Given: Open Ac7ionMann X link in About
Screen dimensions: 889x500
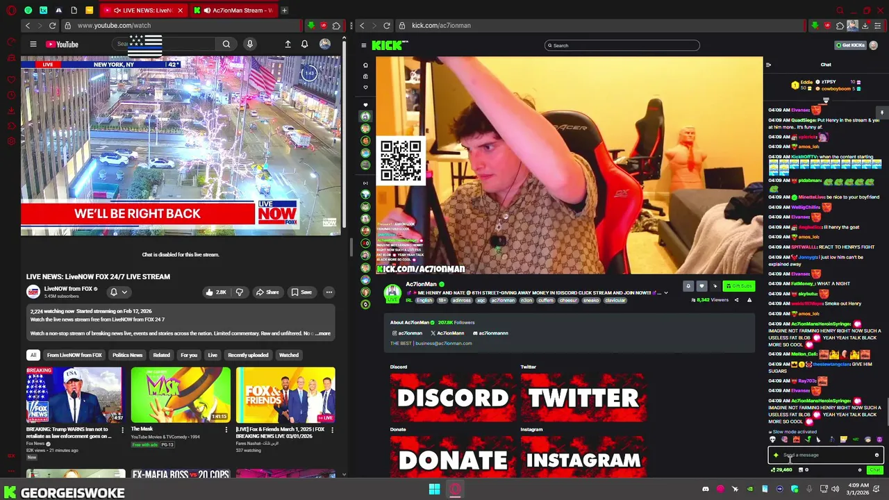Looking at the screenshot, I should click(x=447, y=333).
